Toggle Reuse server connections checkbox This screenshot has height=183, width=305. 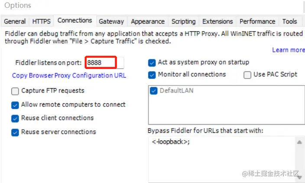tap(15, 132)
